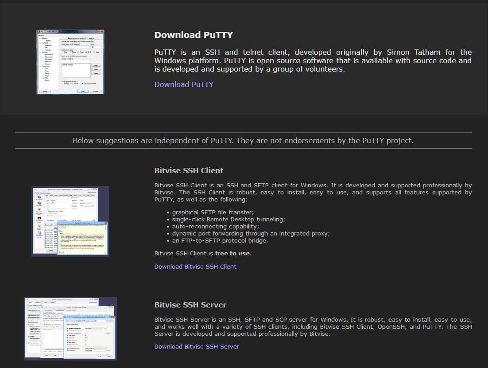488x368 pixels.
Task: Open the Bitvise SSH Client screenshot thumbnail
Action: 70,221
